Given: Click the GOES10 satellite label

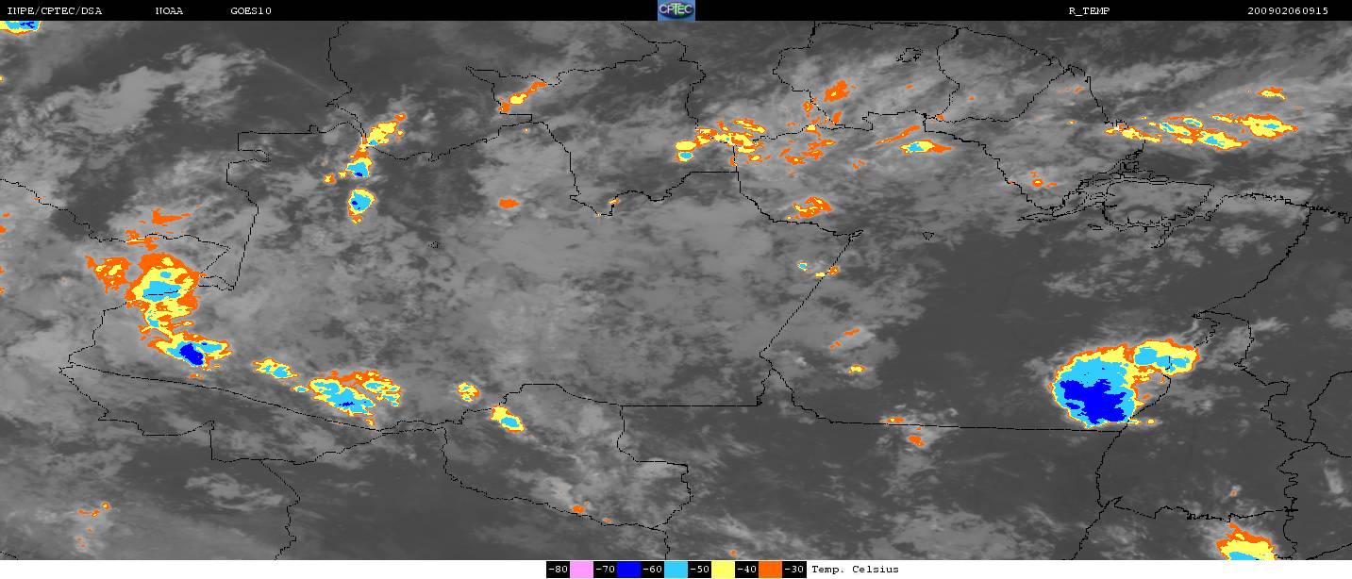Looking at the screenshot, I should click(251, 10).
